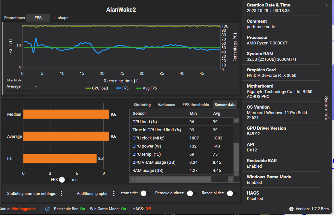Select the GPU power (W) row

click(182, 146)
